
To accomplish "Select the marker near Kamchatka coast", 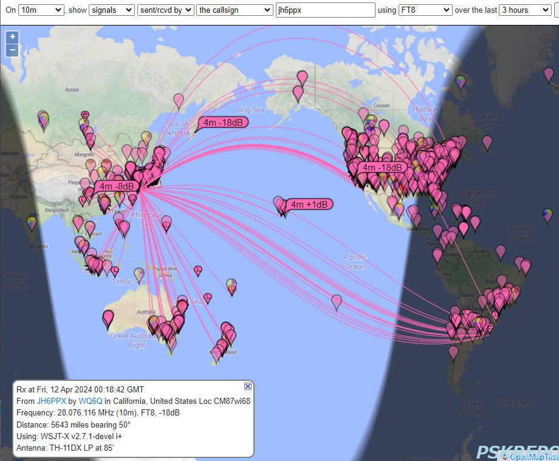I will pyautogui.click(x=178, y=100).
